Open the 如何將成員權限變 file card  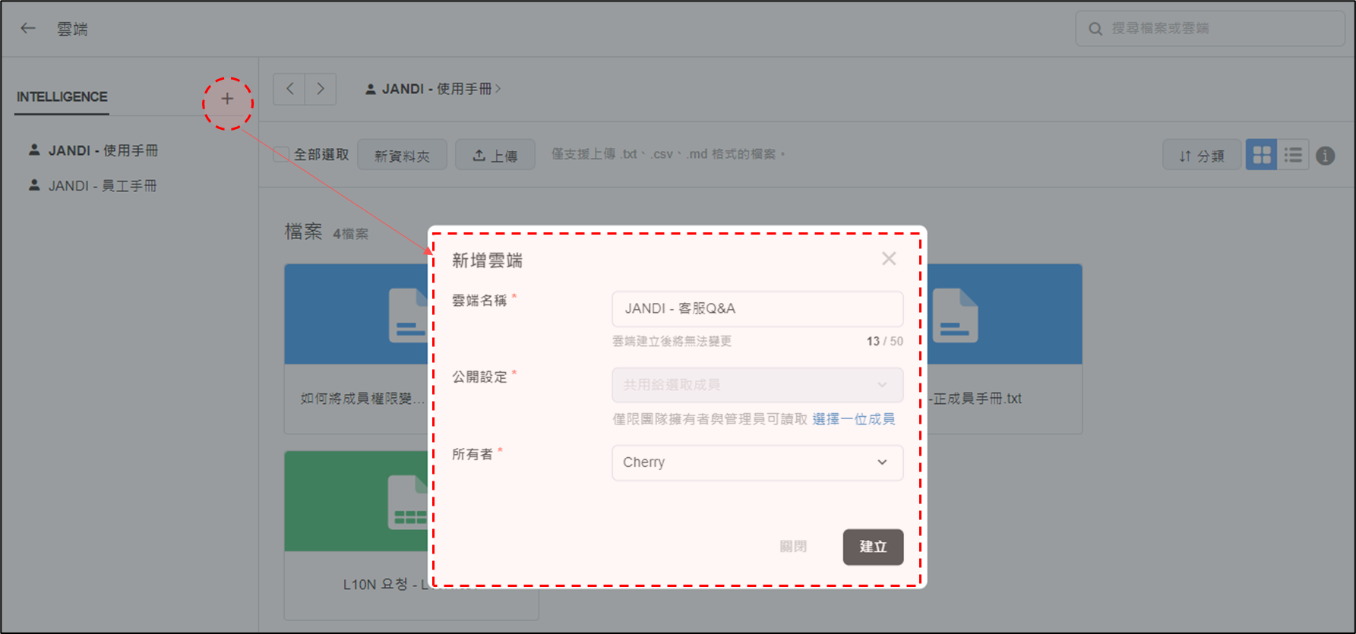[x=356, y=349]
